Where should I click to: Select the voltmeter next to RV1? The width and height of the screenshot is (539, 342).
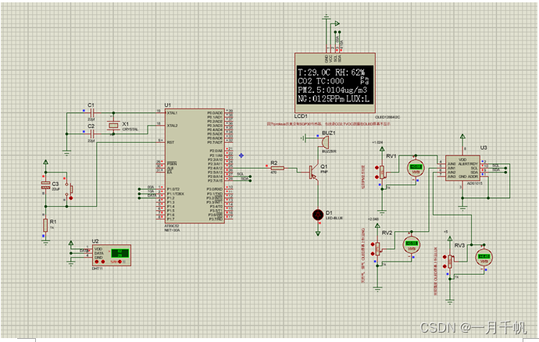pos(416,169)
